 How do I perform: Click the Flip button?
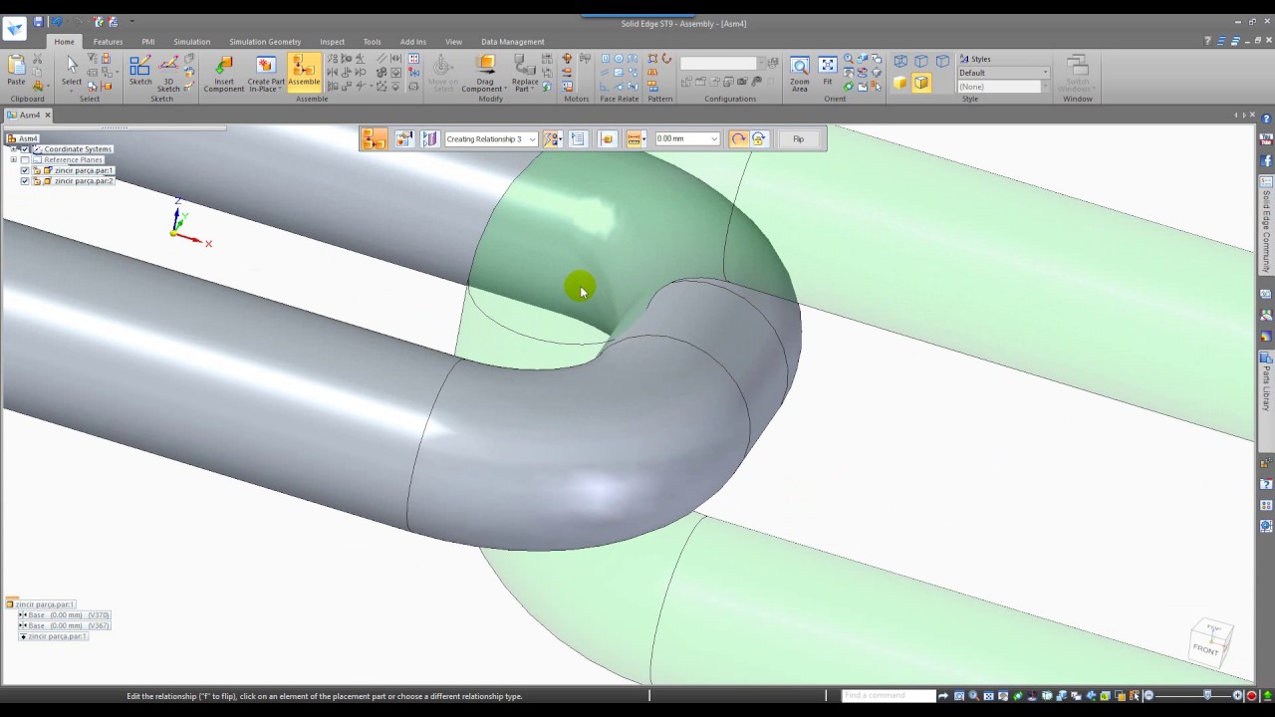pos(798,139)
